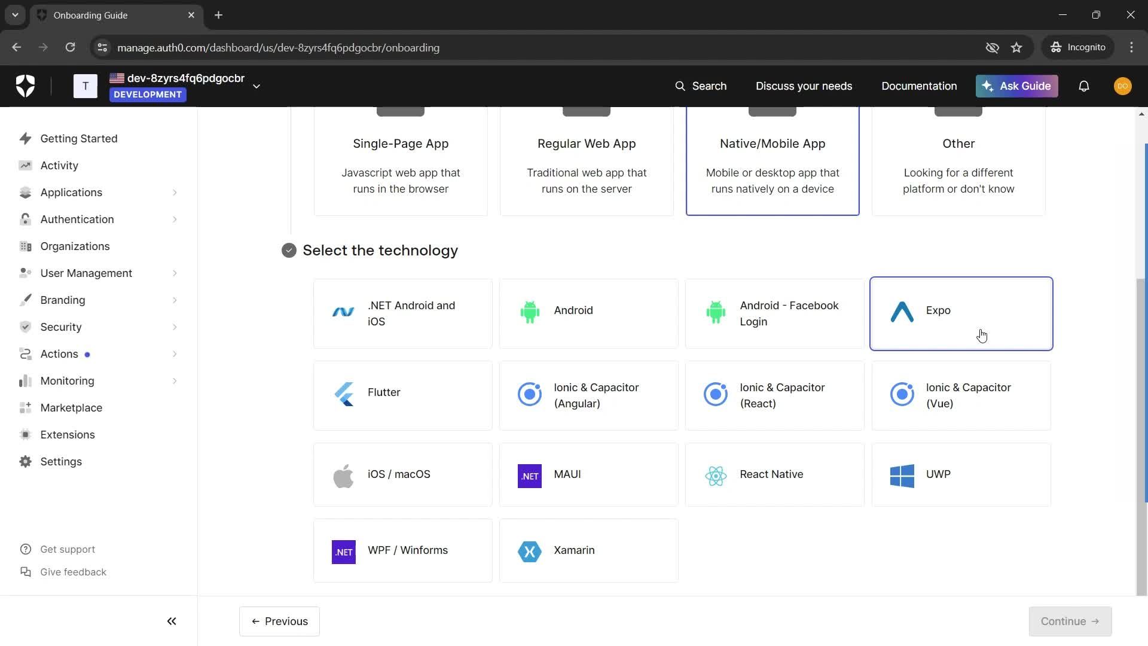
Task: Click the Apple iOS / macOS icon
Action: [x=343, y=476]
